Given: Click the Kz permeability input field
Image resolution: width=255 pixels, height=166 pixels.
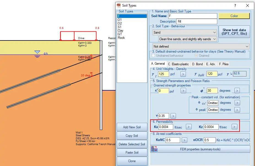Looking at the screenshot, I should [x=211, y=127].
